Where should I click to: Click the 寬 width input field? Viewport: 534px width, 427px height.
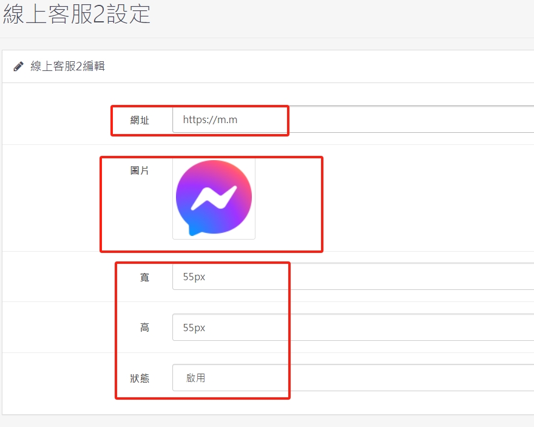[x=353, y=277]
